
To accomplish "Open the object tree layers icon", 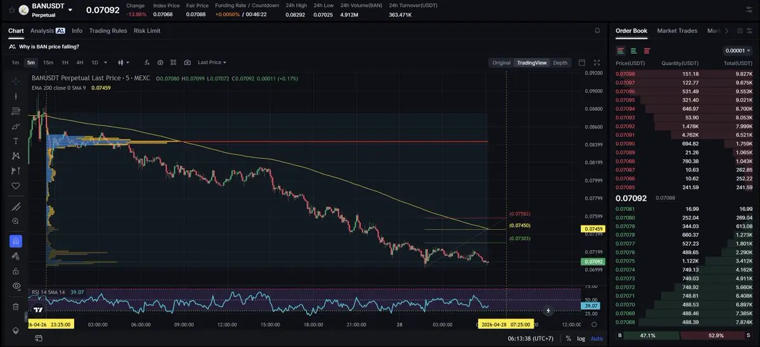I will click(x=15, y=330).
